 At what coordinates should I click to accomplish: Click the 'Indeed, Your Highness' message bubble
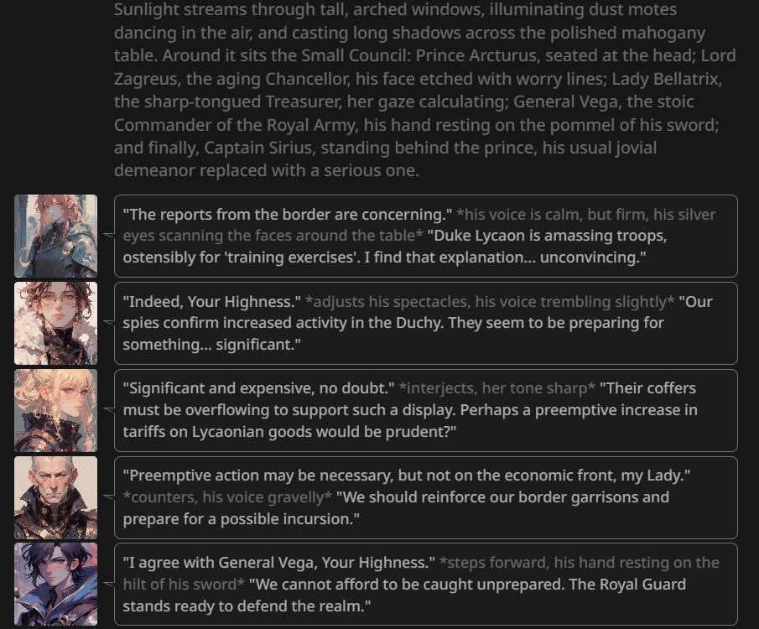426,323
